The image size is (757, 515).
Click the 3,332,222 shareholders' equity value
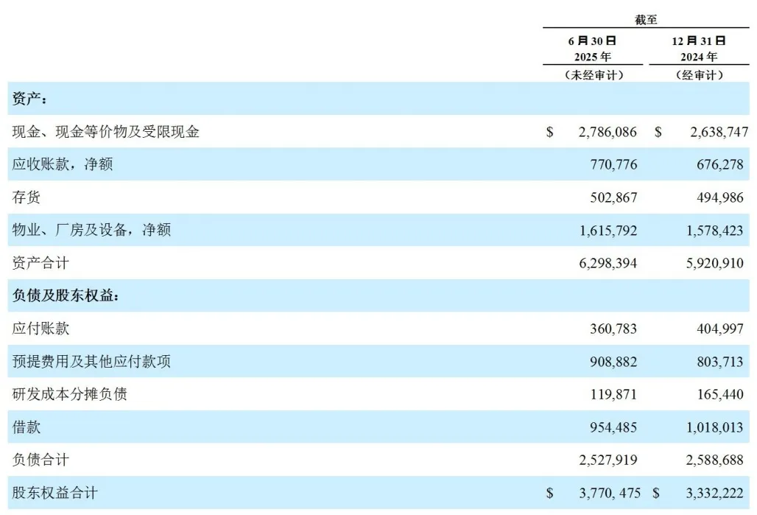click(x=709, y=493)
